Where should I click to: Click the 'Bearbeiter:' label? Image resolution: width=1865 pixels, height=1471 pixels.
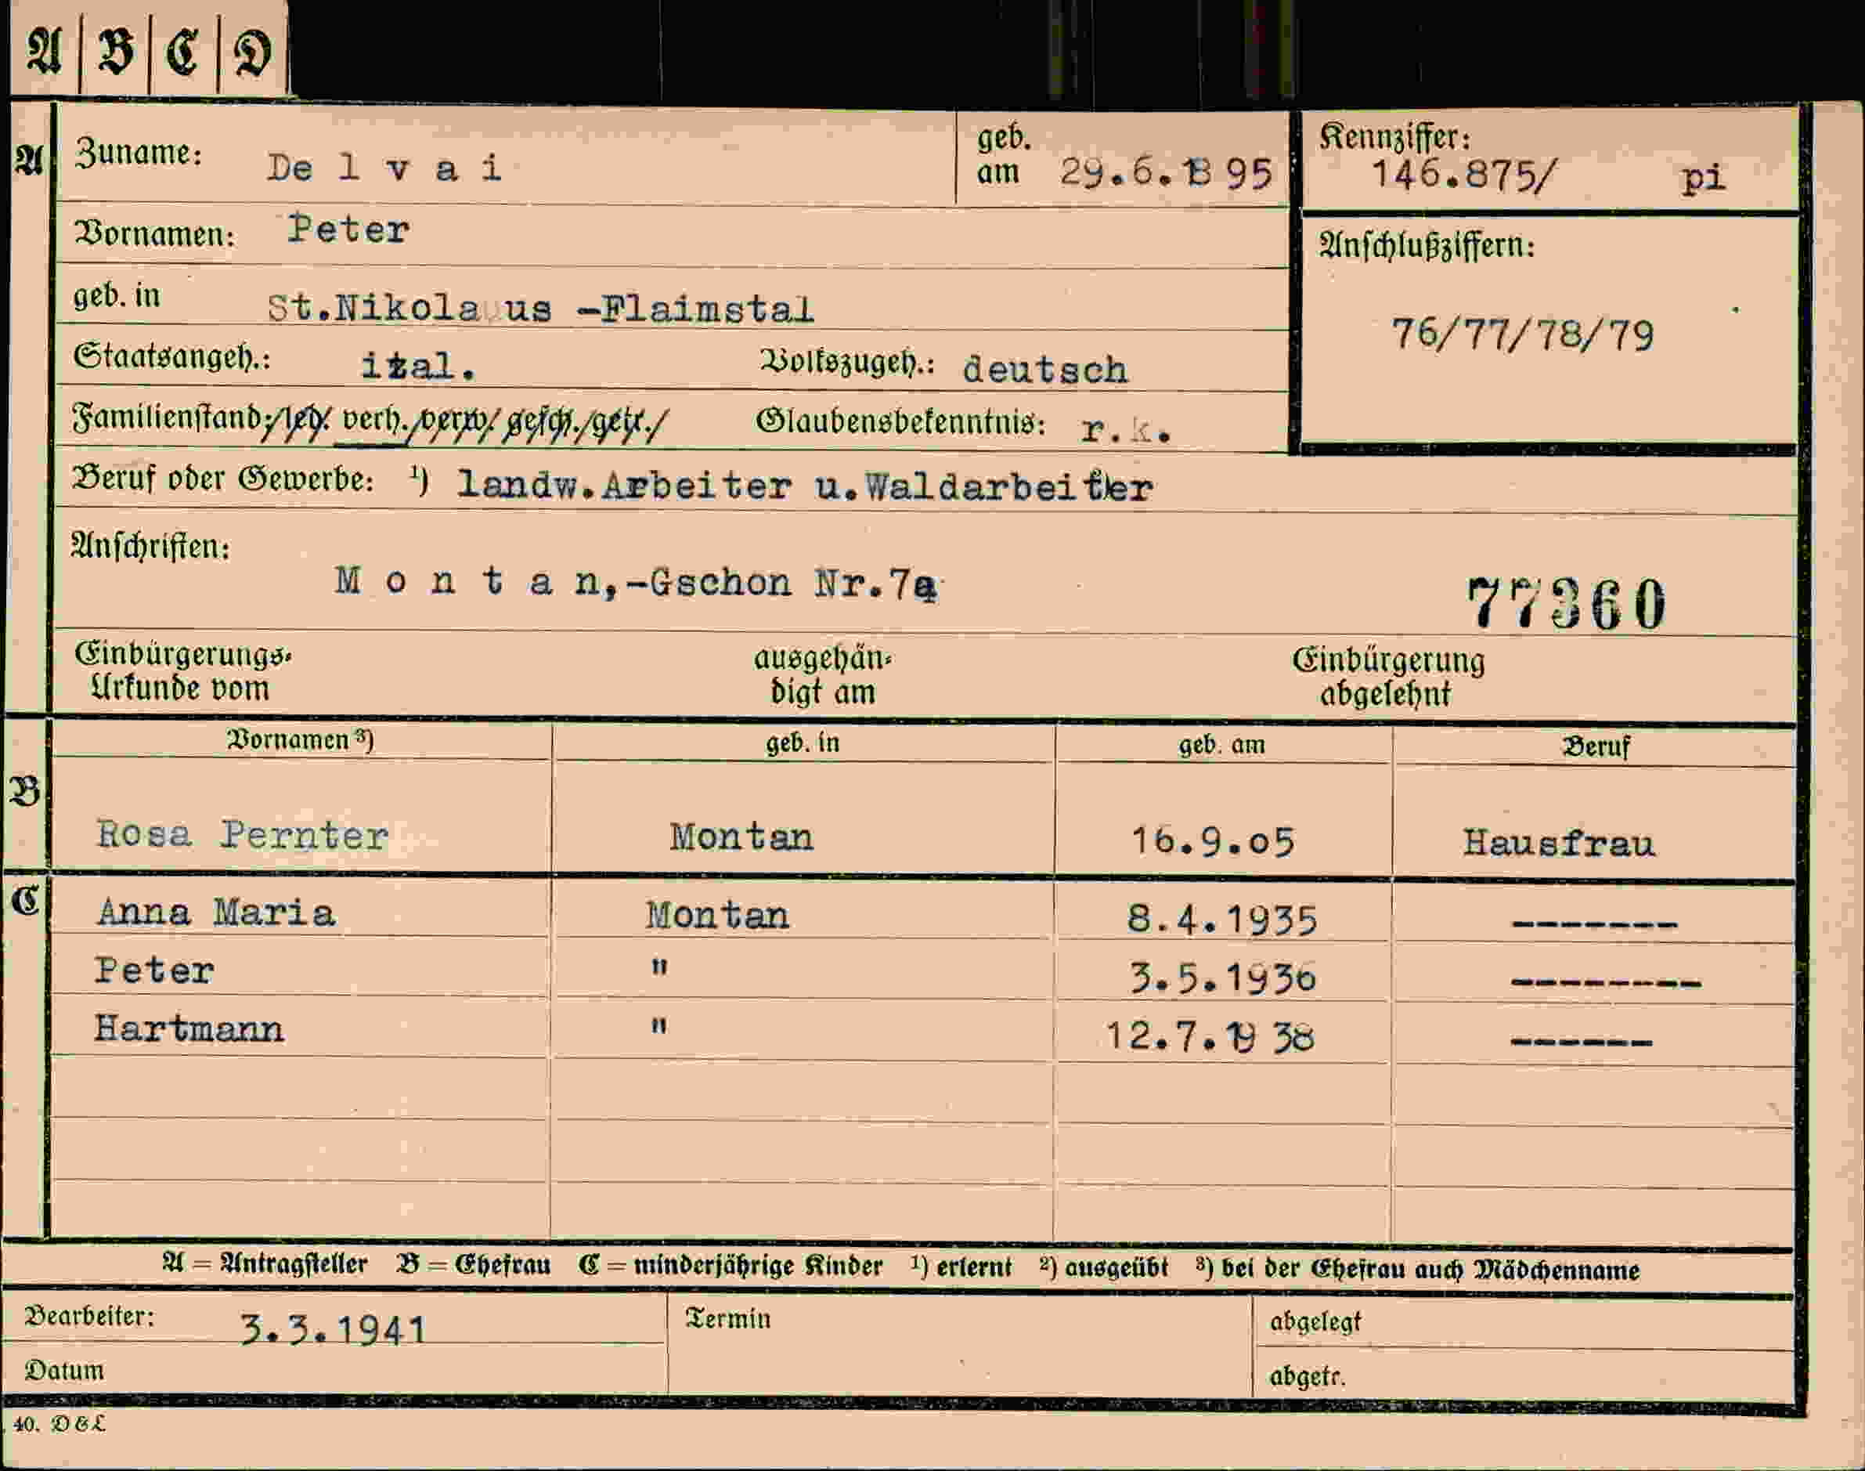pyautogui.click(x=89, y=1316)
